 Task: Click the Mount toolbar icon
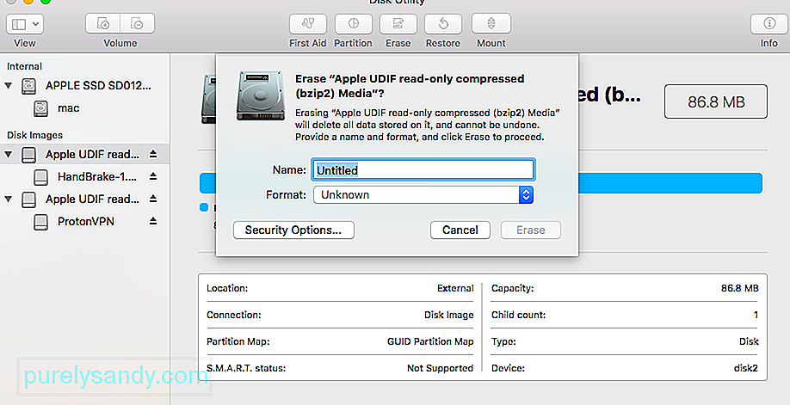tap(491, 24)
